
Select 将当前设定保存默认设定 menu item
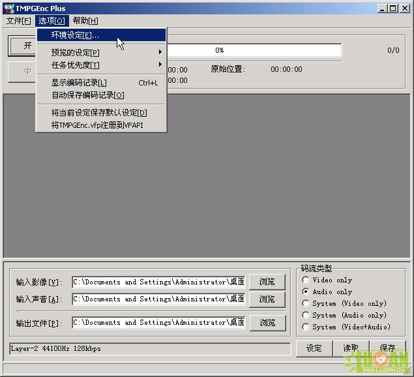point(102,113)
